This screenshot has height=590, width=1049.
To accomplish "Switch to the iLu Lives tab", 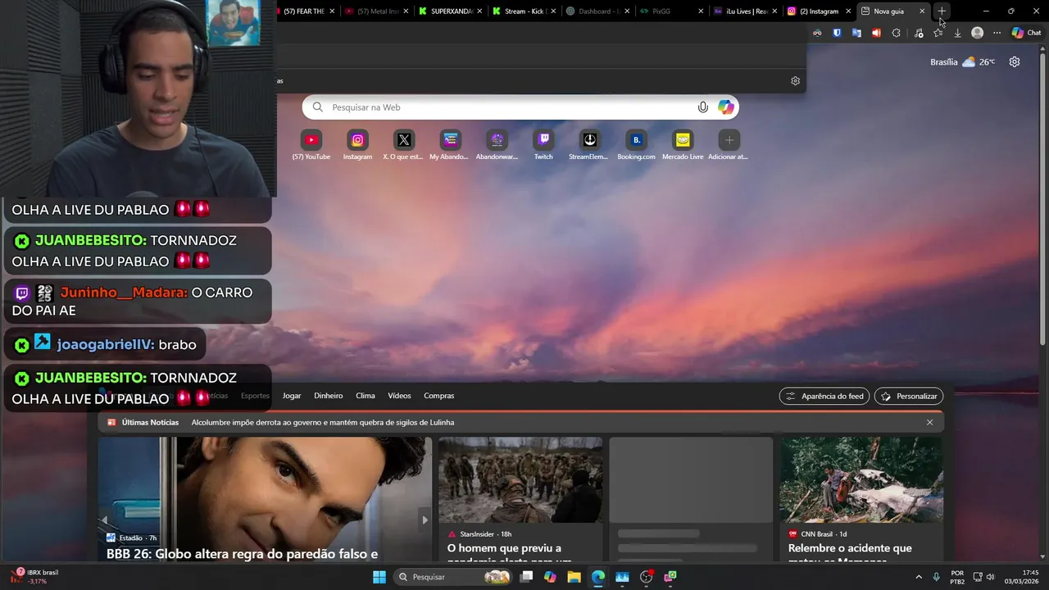I will point(743,11).
